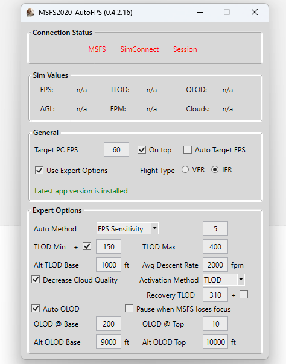Expand the Activation Method TLOD dropdown
This screenshot has height=364, width=286.
[241, 280]
